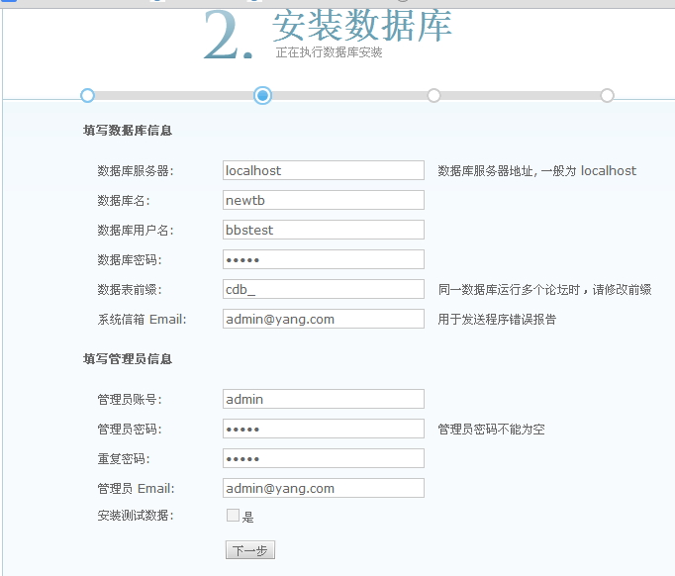
Task: Click the 管理员 Email label
Action: pyautogui.click(x=136, y=489)
